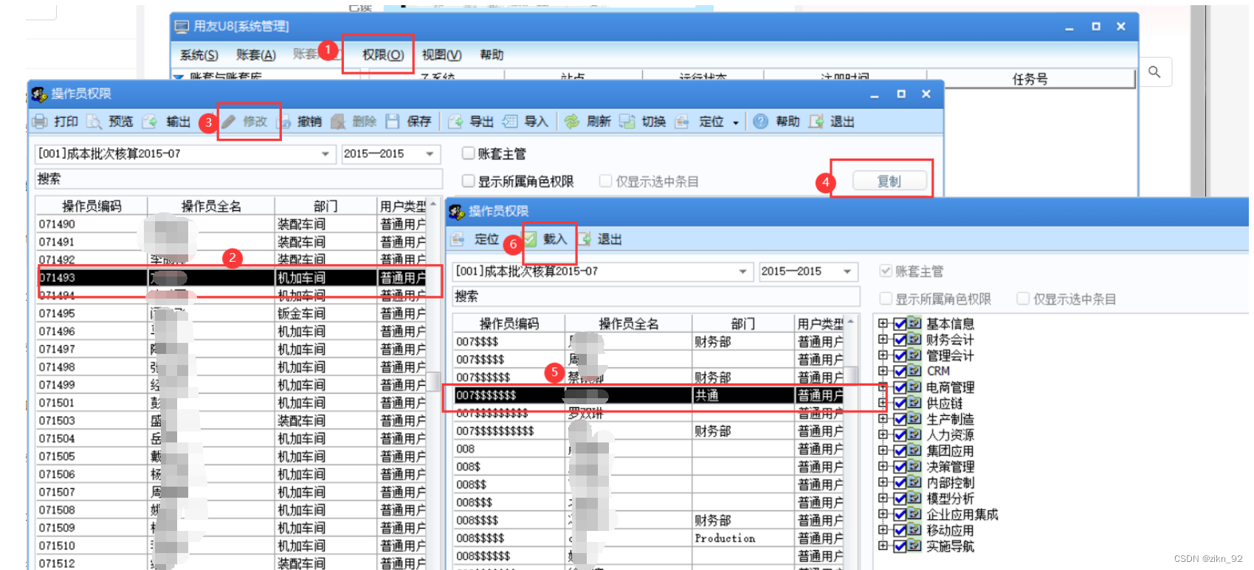Click Modify (修改) pencil icon
Screen dimensions: 1254x570
[x=229, y=122]
